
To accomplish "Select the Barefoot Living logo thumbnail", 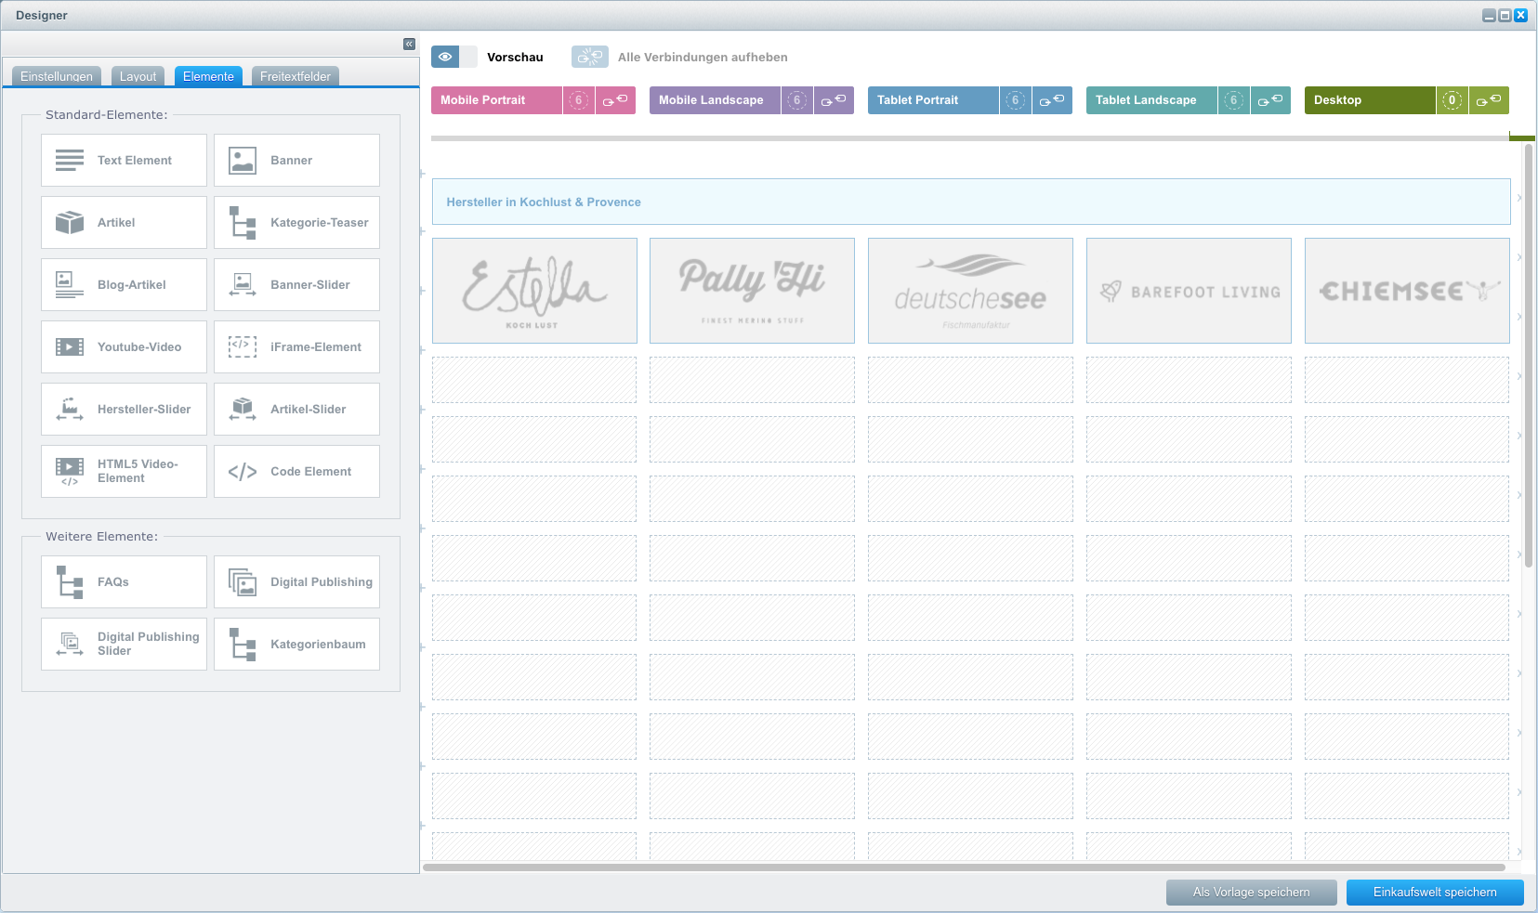I will (1189, 291).
